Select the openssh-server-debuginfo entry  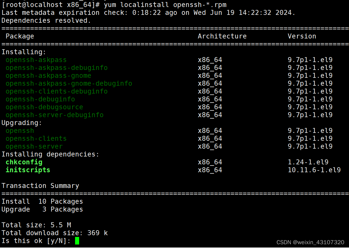pyautogui.click(x=55, y=115)
